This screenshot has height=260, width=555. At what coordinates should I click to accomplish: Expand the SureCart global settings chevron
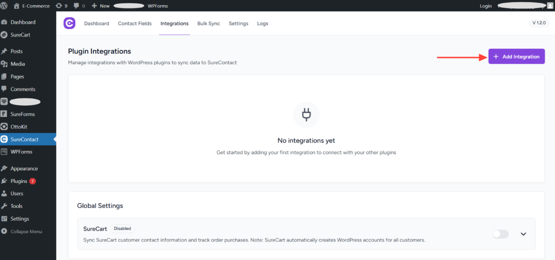[x=524, y=234]
